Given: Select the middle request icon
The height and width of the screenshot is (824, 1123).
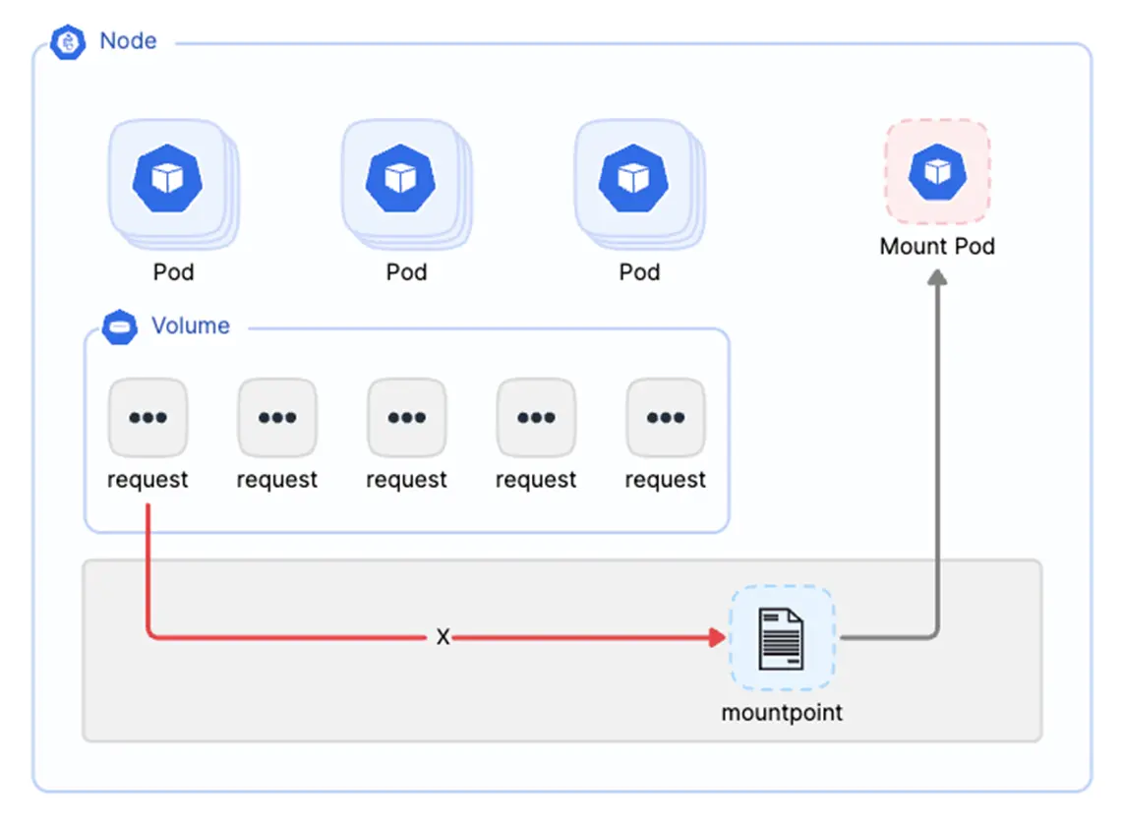Looking at the screenshot, I should 407,418.
